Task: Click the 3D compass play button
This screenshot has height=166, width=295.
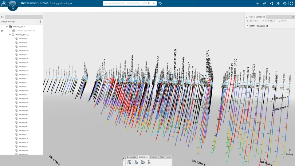Action: click(x=13, y=6)
